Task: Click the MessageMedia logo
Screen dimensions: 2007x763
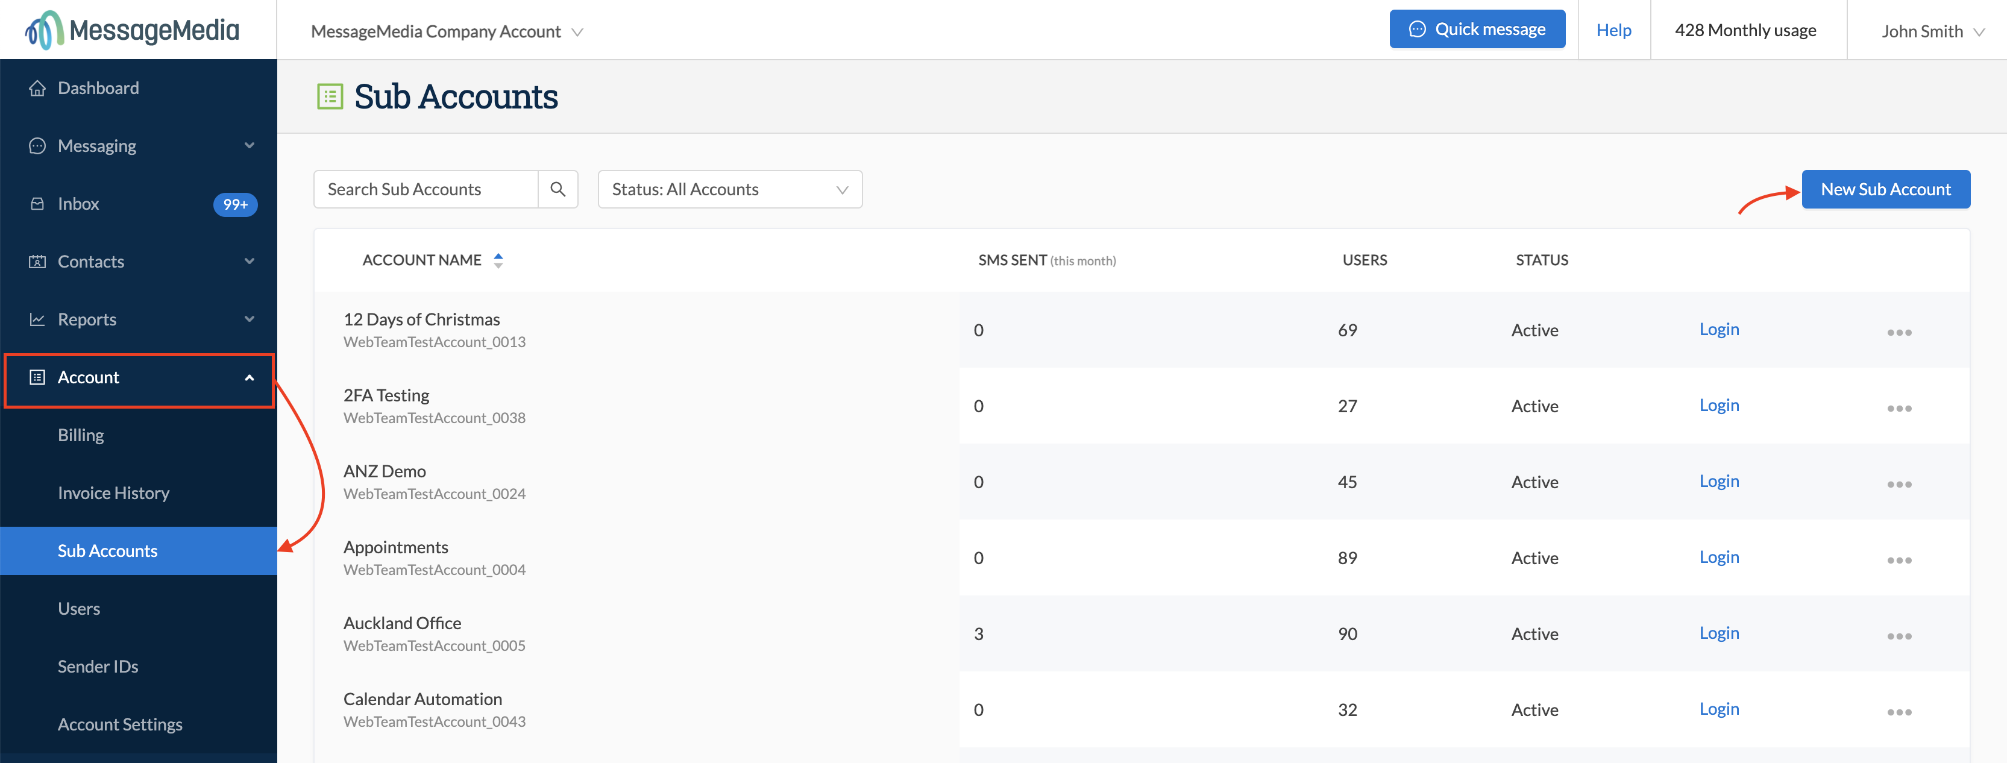Action: click(x=131, y=30)
